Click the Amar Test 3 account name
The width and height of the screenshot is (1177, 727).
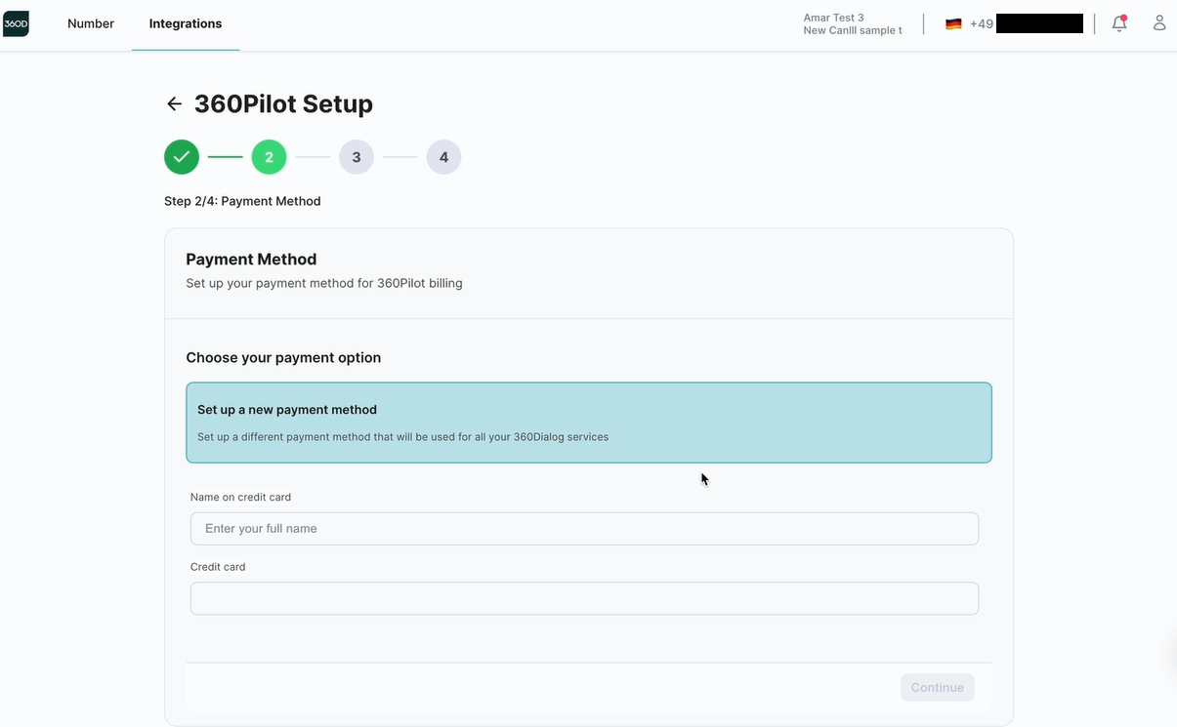click(x=833, y=18)
